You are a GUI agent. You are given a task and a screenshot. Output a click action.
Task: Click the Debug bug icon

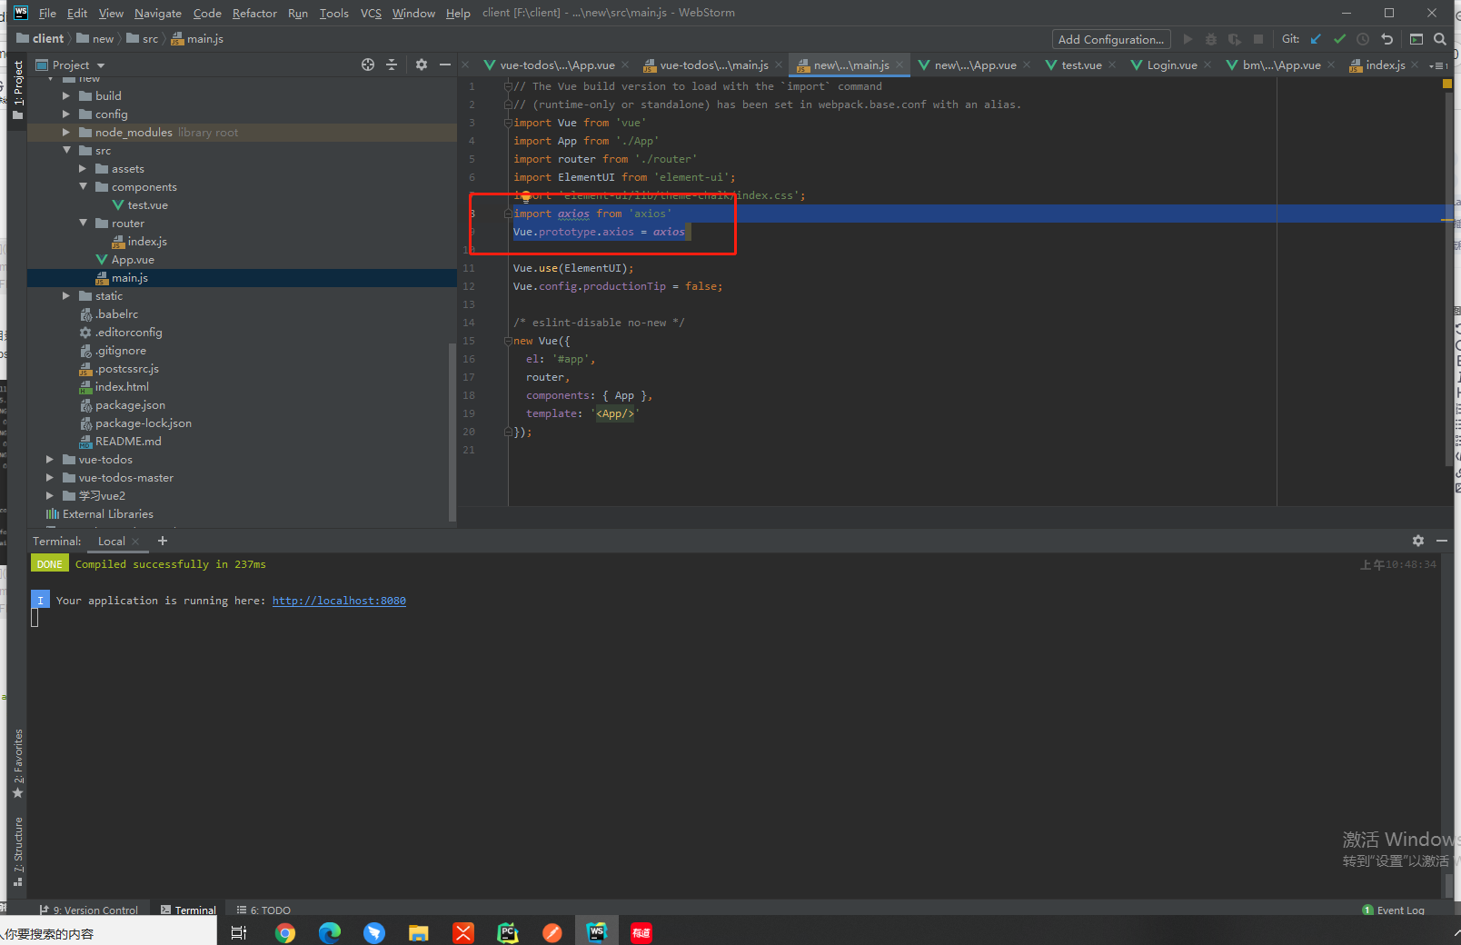[1210, 39]
